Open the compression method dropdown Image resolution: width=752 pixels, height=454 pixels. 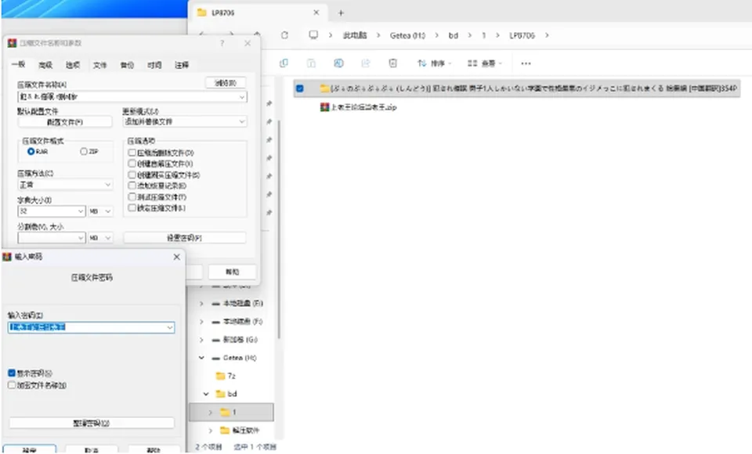(x=107, y=185)
